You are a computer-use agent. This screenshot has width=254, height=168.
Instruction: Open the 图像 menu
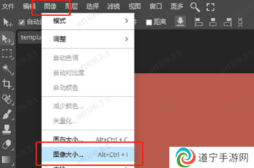(x=50, y=6)
